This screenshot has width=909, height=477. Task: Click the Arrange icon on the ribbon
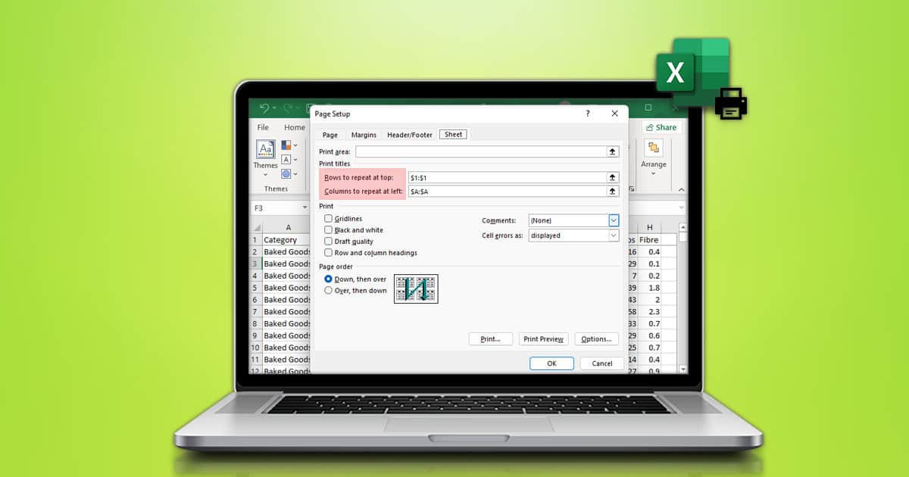654,148
